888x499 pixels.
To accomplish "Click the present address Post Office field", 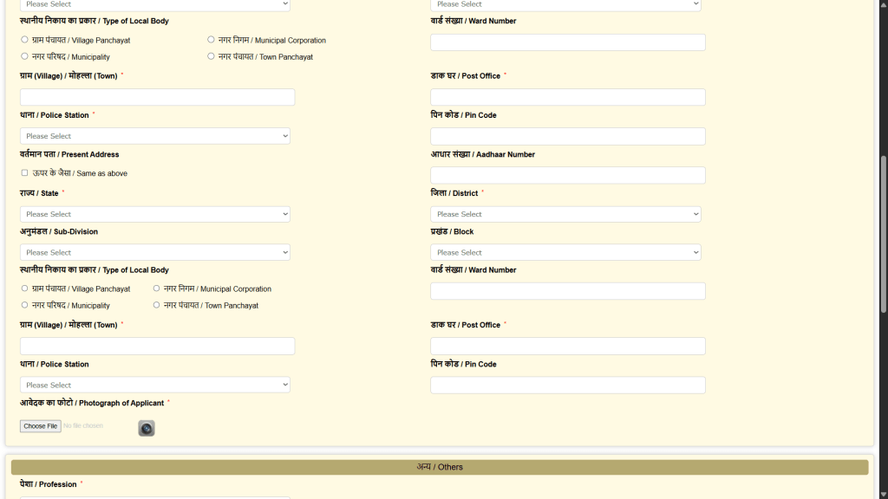I will (568, 346).
